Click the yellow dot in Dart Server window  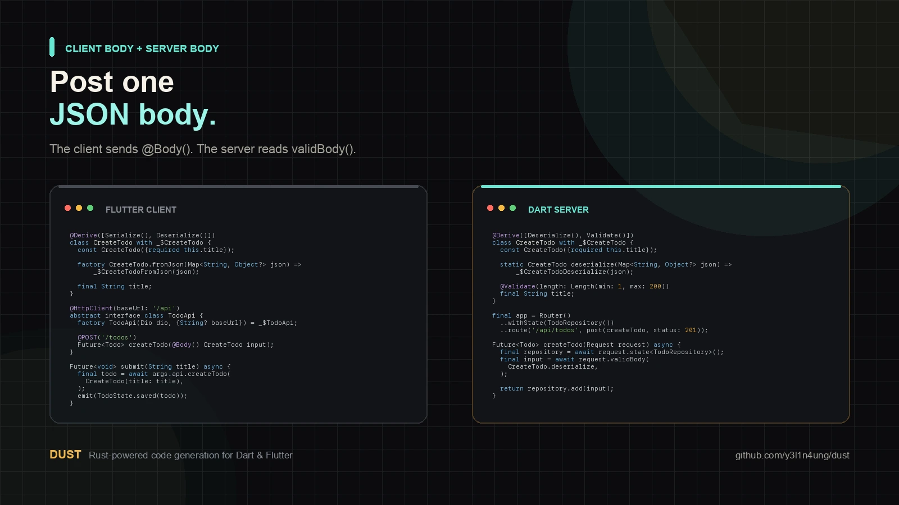coord(501,208)
